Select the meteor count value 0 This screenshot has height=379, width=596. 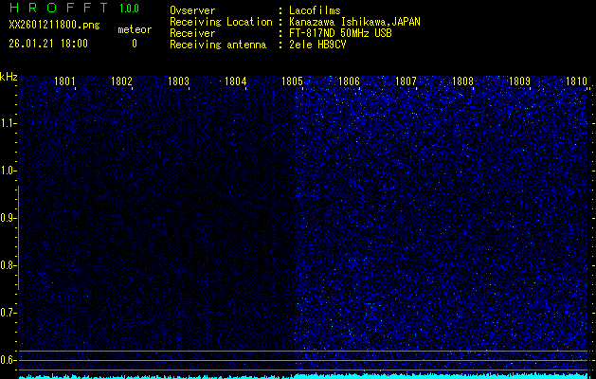134,44
